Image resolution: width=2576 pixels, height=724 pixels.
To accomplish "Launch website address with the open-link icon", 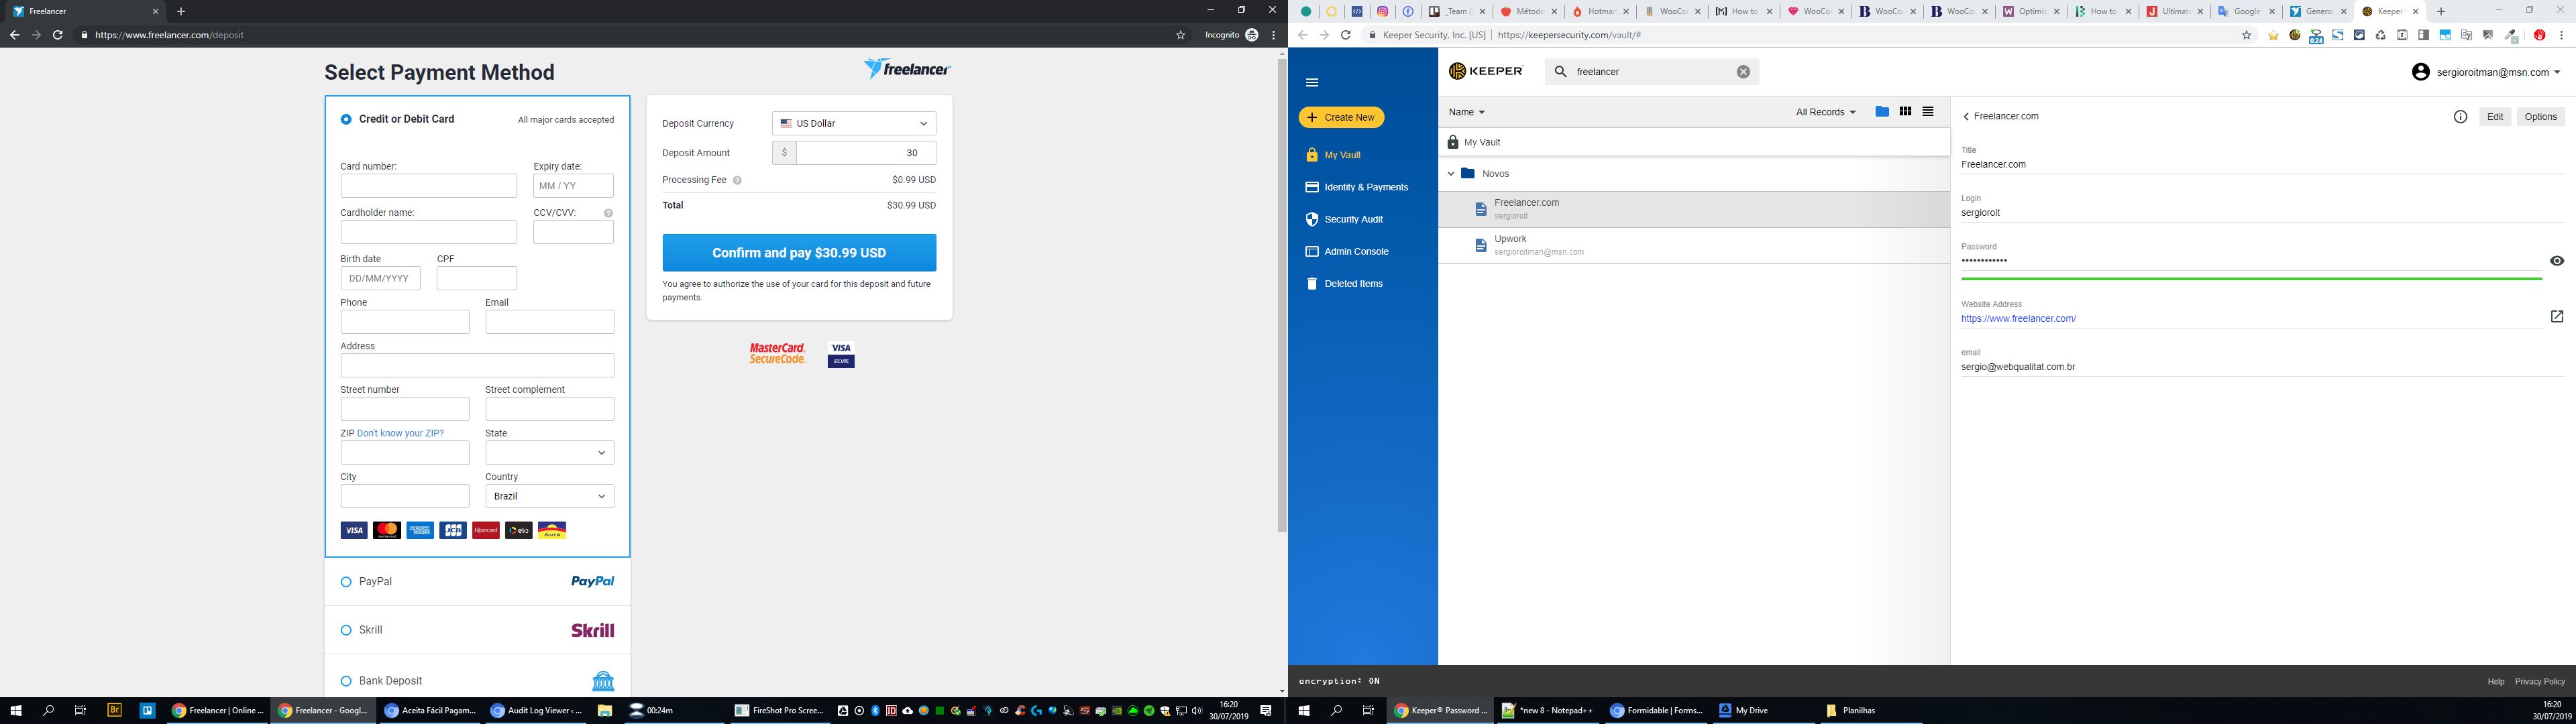I will tap(2557, 317).
